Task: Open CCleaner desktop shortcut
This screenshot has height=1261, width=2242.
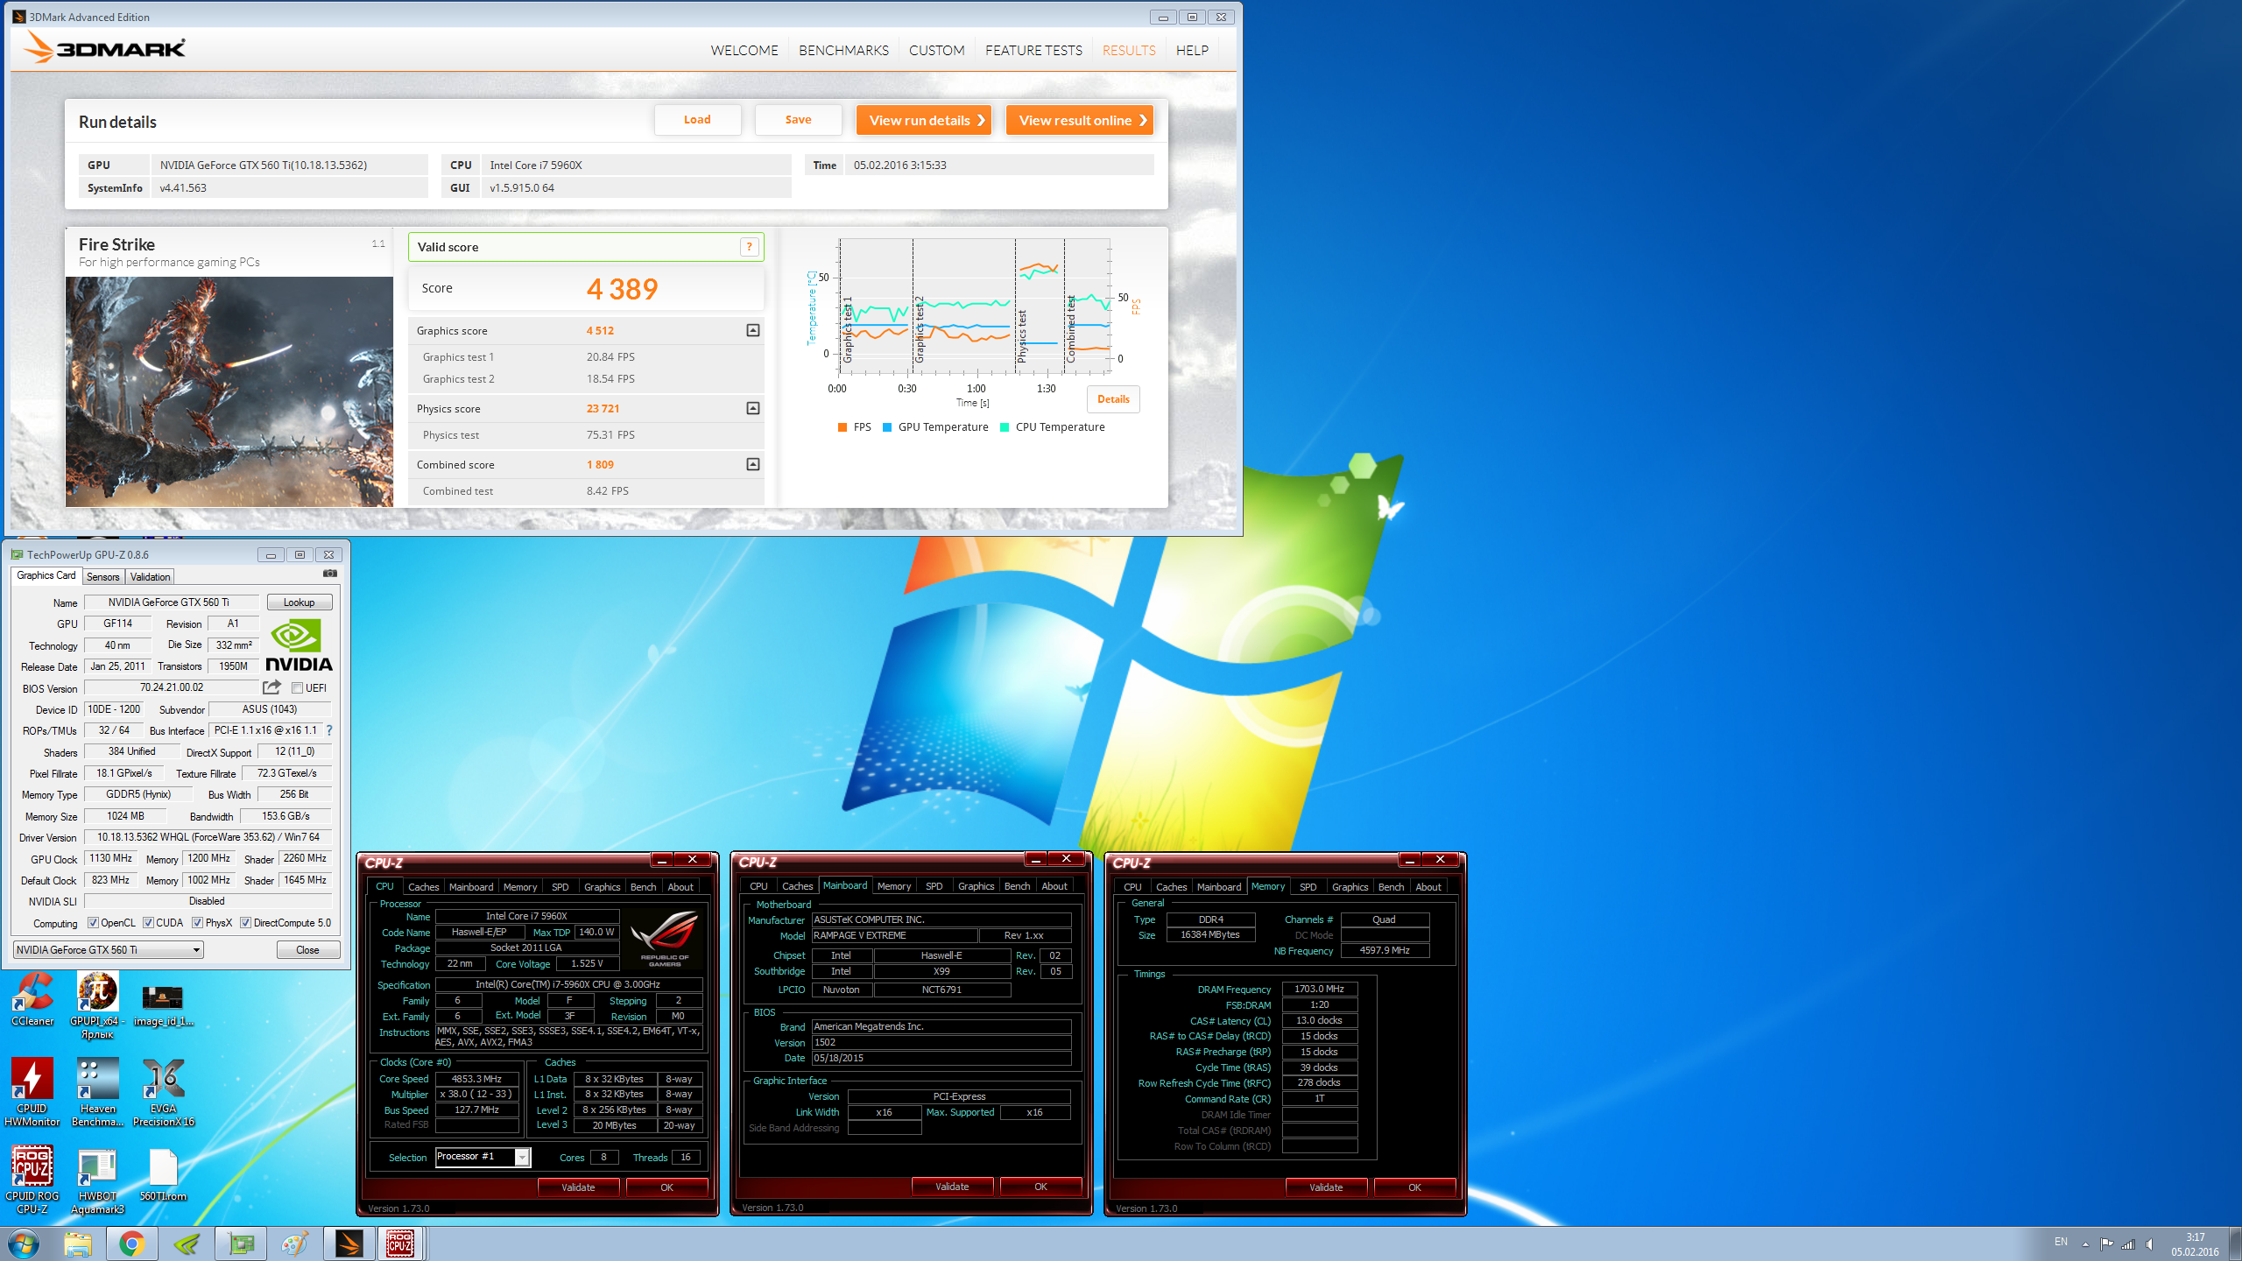Action: [32, 1000]
